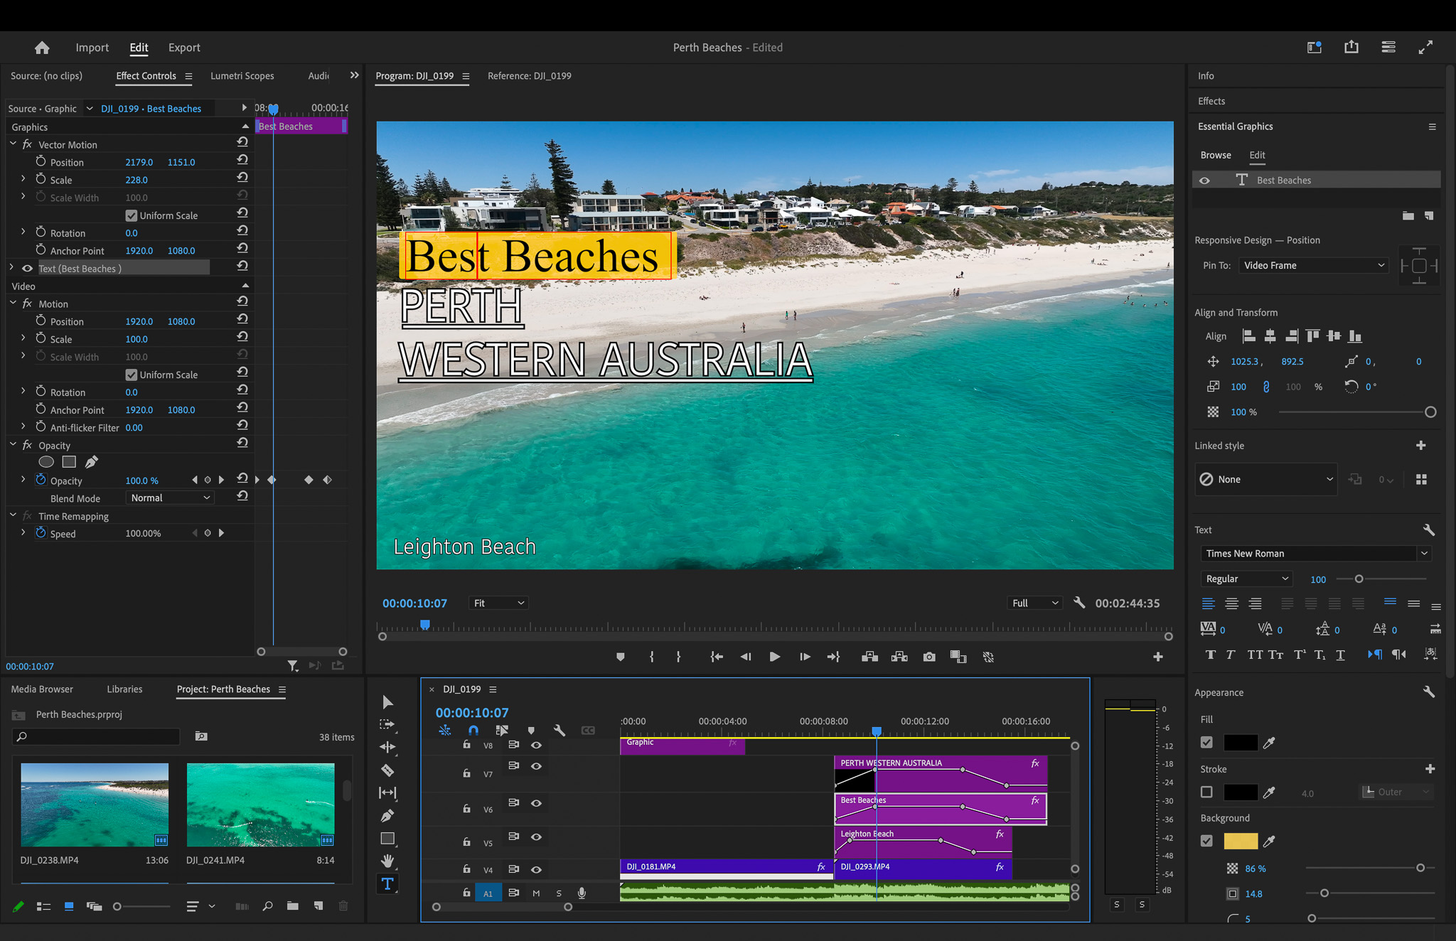Toggle Uniform Scale under Vector Motion
The width and height of the screenshot is (1456, 941).
click(132, 215)
